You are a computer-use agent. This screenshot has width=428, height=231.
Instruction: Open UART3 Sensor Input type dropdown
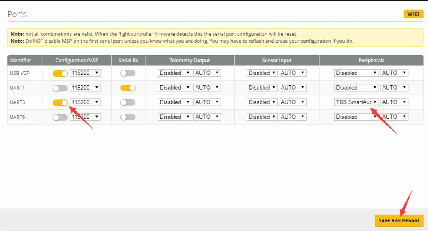(x=262, y=102)
